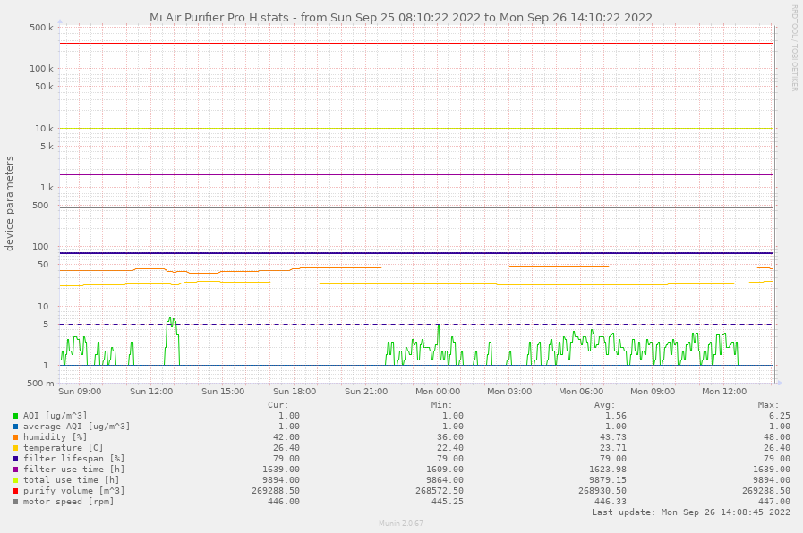
Task: Click the motor speed average 446.33
Action: point(611,502)
